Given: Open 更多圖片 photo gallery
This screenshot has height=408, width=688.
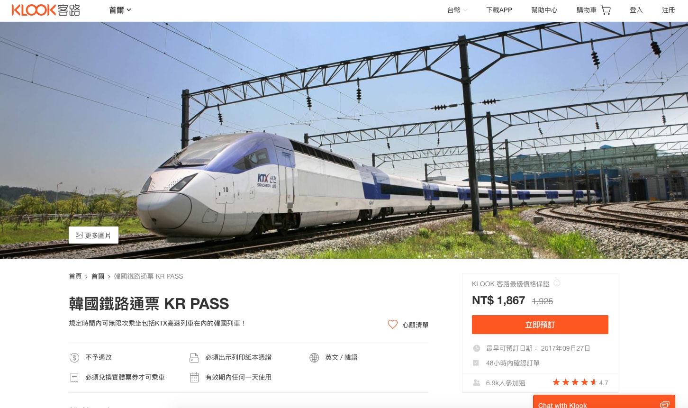Looking at the screenshot, I should coord(93,235).
